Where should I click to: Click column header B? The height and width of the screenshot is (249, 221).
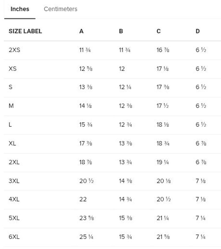tap(121, 31)
